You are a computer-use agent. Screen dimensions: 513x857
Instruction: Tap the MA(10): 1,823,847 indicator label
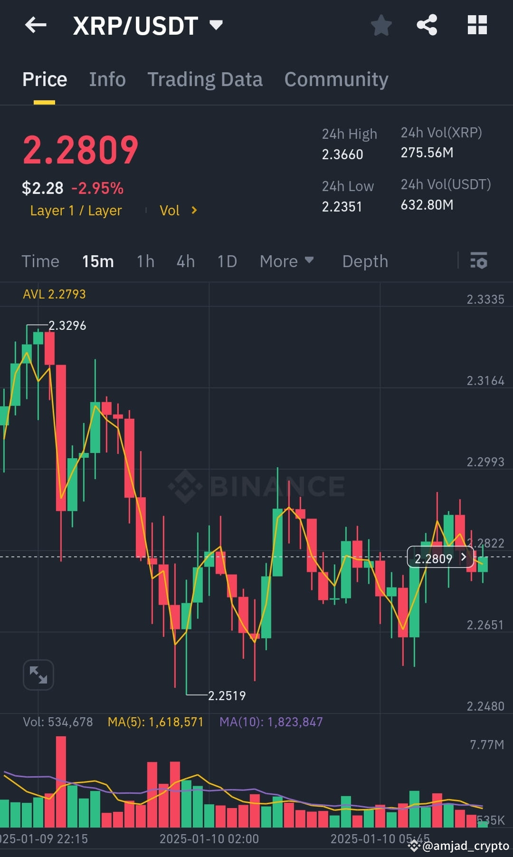(271, 722)
